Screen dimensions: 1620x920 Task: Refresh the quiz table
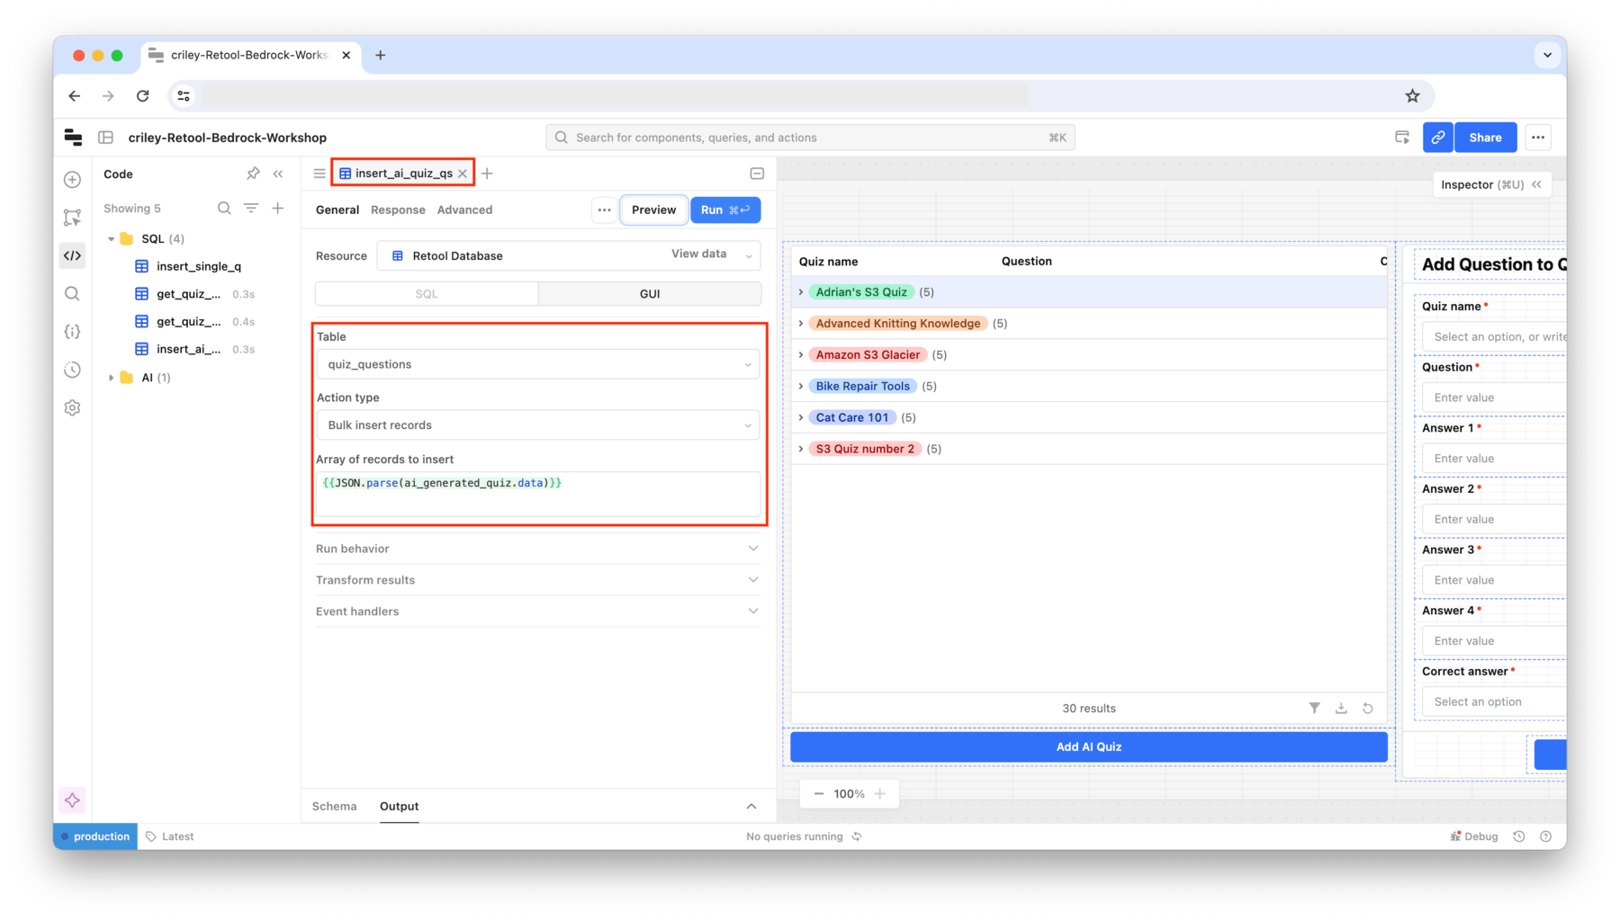point(1368,709)
